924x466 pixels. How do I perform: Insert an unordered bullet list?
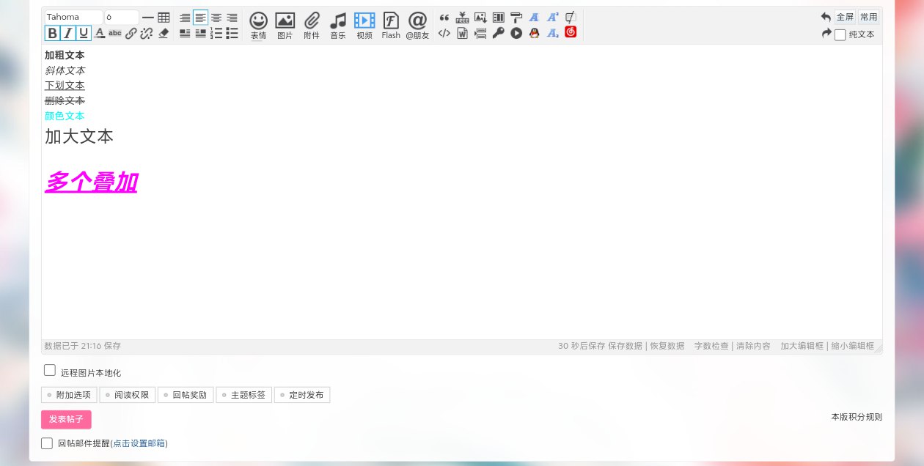coord(232,33)
